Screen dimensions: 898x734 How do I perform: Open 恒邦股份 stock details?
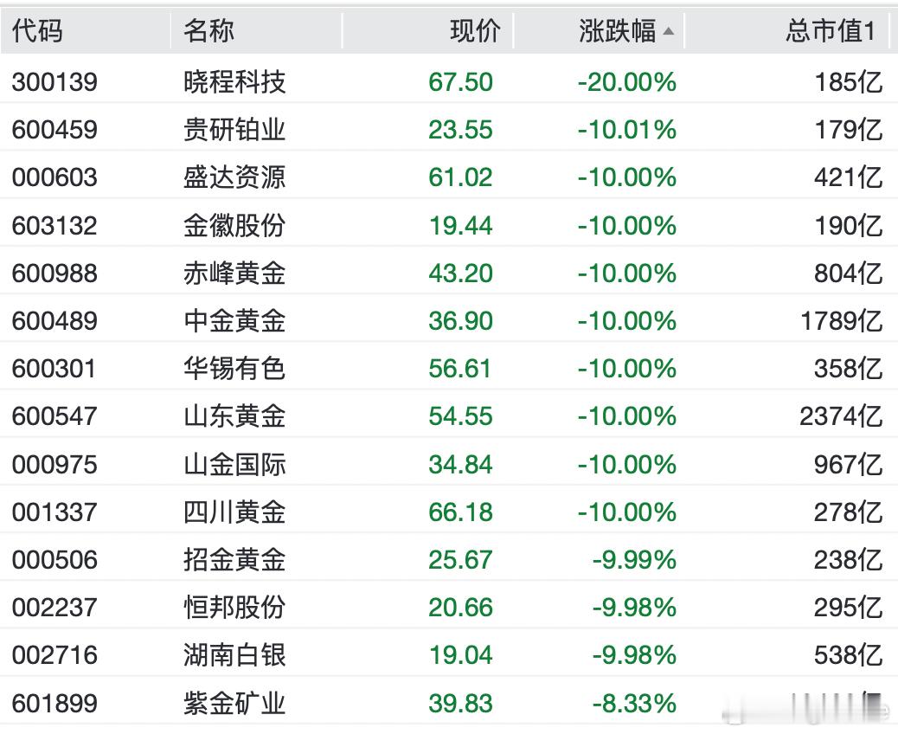[x=234, y=608]
